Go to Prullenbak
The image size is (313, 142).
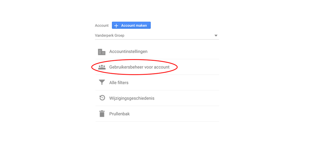coord(119,114)
